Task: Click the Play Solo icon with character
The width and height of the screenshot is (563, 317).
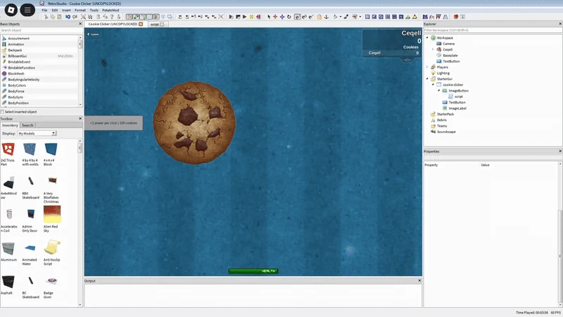Action: 231,17
